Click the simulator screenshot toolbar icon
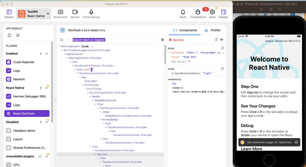 coord(271,9)
